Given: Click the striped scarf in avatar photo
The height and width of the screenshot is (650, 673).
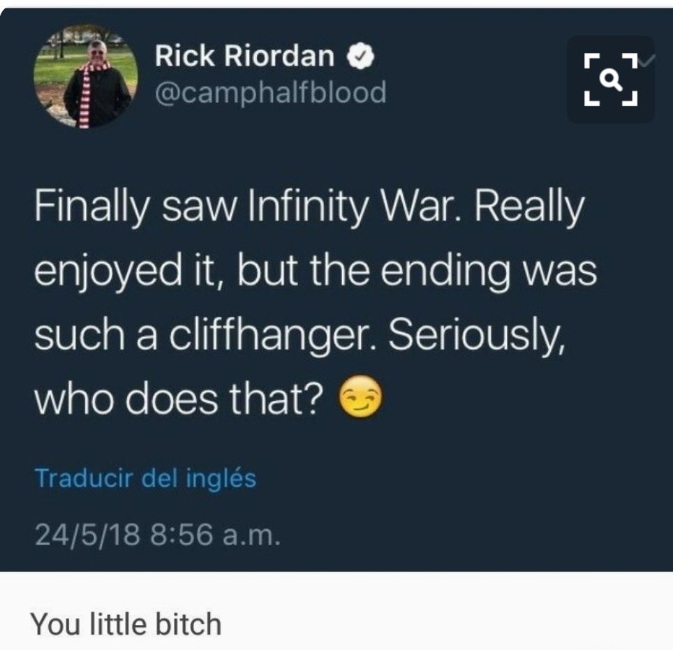Looking at the screenshot, I should click(x=85, y=96).
